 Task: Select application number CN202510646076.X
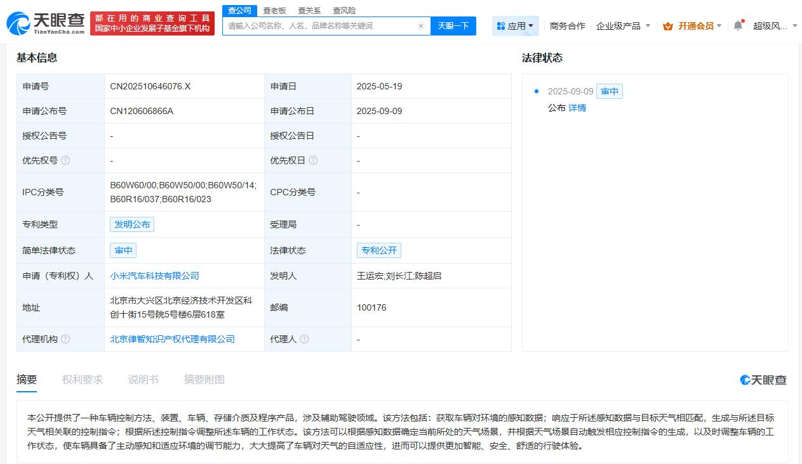[150, 86]
